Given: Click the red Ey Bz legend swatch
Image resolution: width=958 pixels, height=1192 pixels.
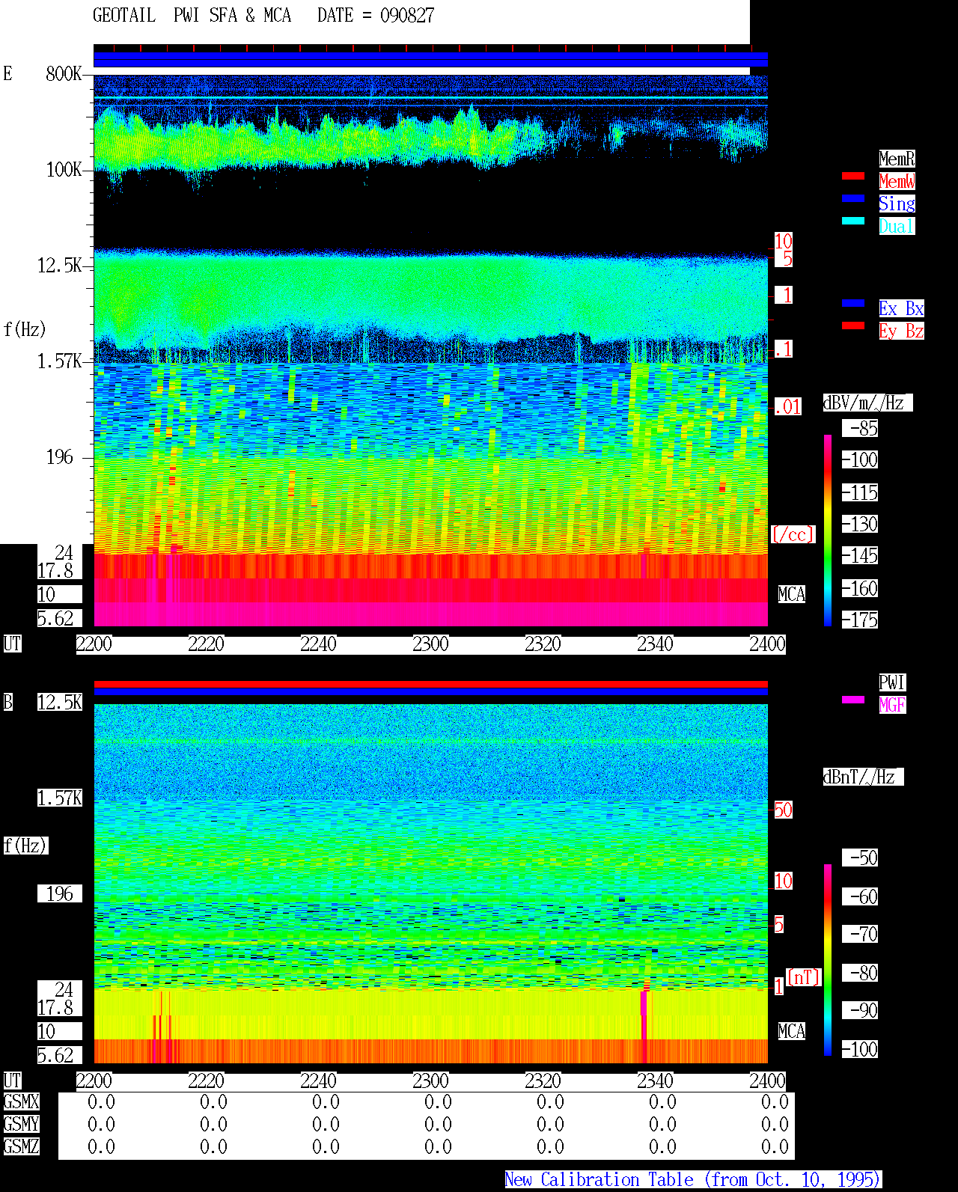Looking at the screenshot, I should 853,325.
